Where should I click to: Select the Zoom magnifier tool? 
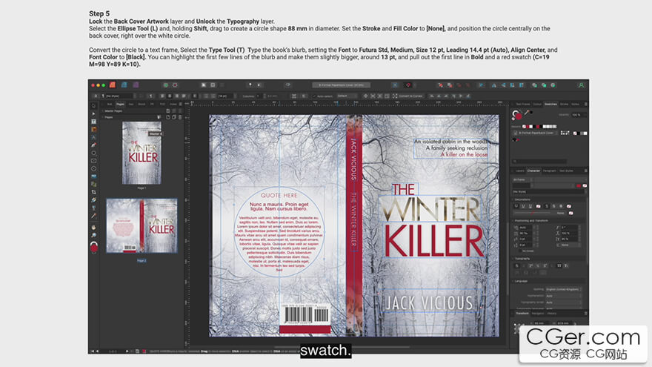coord(93,236)
